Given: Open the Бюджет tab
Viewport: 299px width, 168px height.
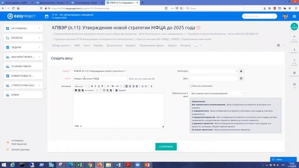Looking at the screenshot, I should (131, 46).
